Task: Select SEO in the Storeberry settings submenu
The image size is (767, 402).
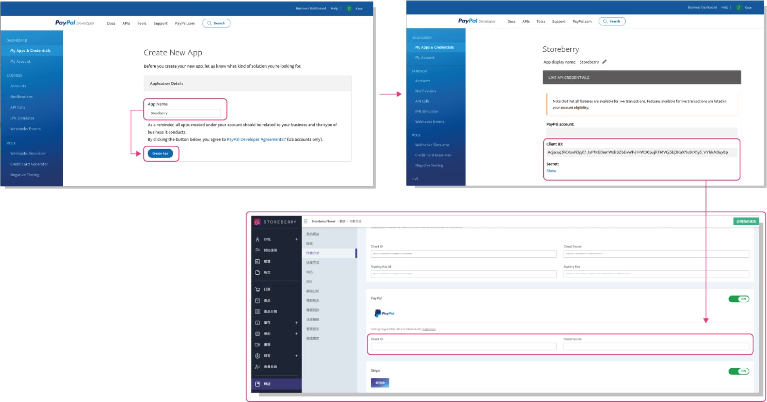Action: [x=309, y=282]
